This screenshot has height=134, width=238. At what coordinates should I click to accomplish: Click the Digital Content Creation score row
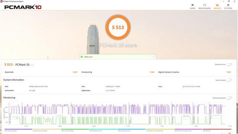coord(194,72)
